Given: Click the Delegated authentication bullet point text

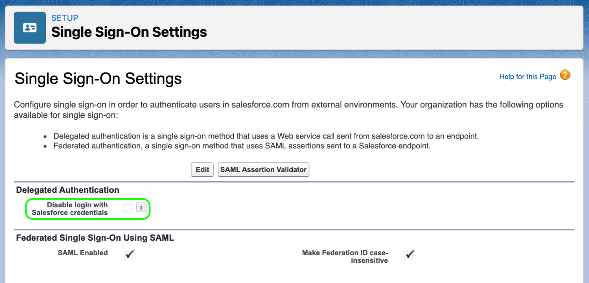Looking at the screenshot, I should 266,136.
